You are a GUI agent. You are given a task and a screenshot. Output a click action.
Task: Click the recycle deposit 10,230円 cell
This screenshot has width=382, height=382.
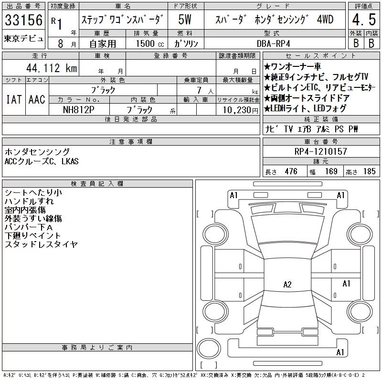click(238, 110)
